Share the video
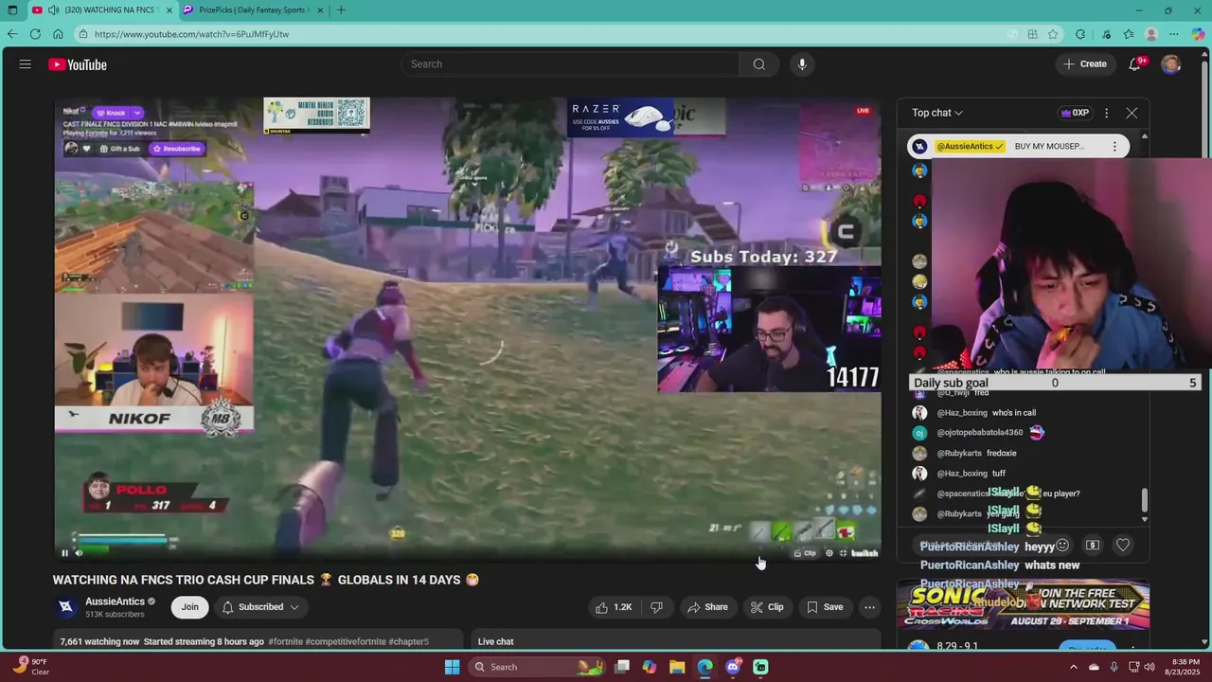Image resolution: width=1212 pixels, height=682 pixels. (x=707, y=607)
